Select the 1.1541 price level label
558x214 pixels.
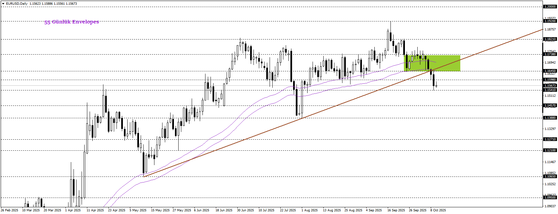pyautogui.click(x=550, y=90)
